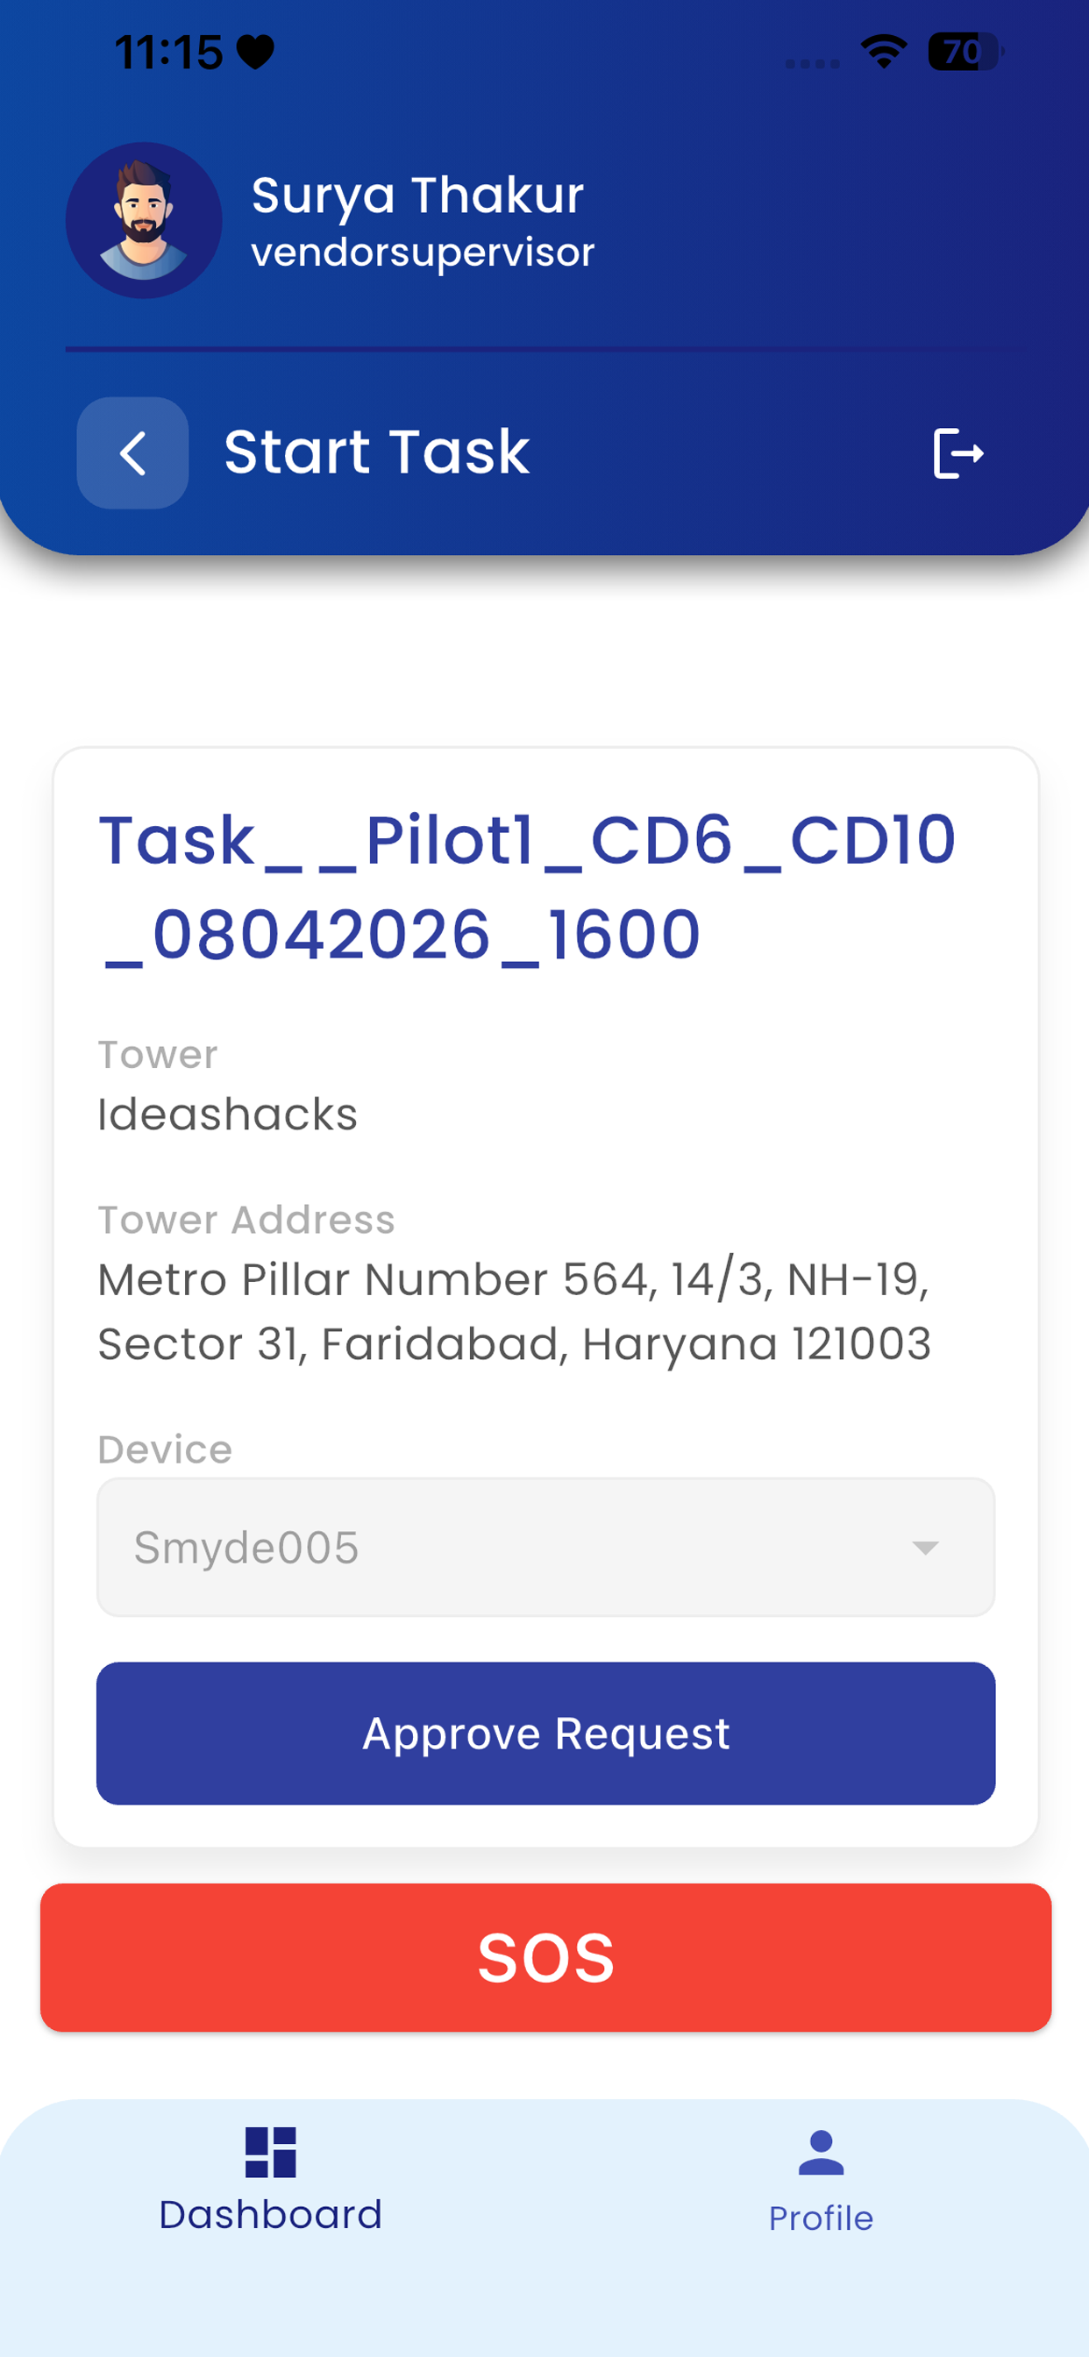Image resolution: width=1089 pixels, height=2357 pixels.
Task: Switch to the Dashboard tab
Action: pyautogui.click(x=271, y=2181)
